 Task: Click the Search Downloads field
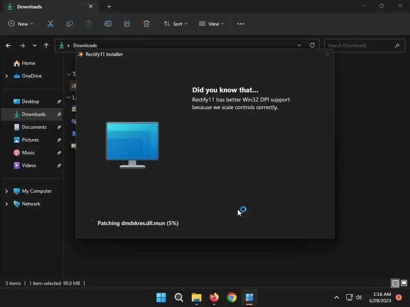364,46
